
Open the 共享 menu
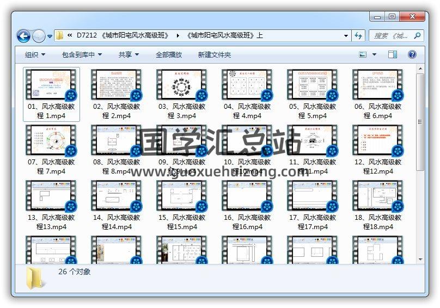pyautogui.click(x=129, y=54)
